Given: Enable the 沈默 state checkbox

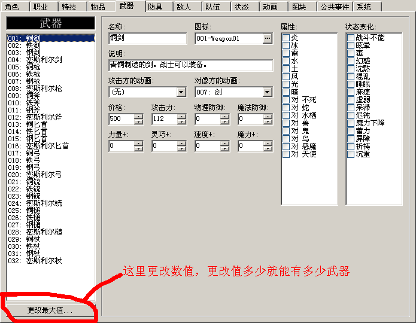Looking at the screenshot, I should click(x=351, y=69).
